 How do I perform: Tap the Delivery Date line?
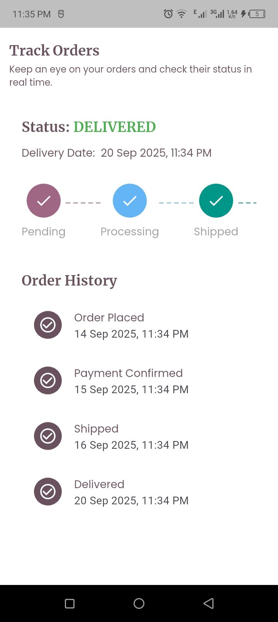pyautogui.click(x=117, y=153)
